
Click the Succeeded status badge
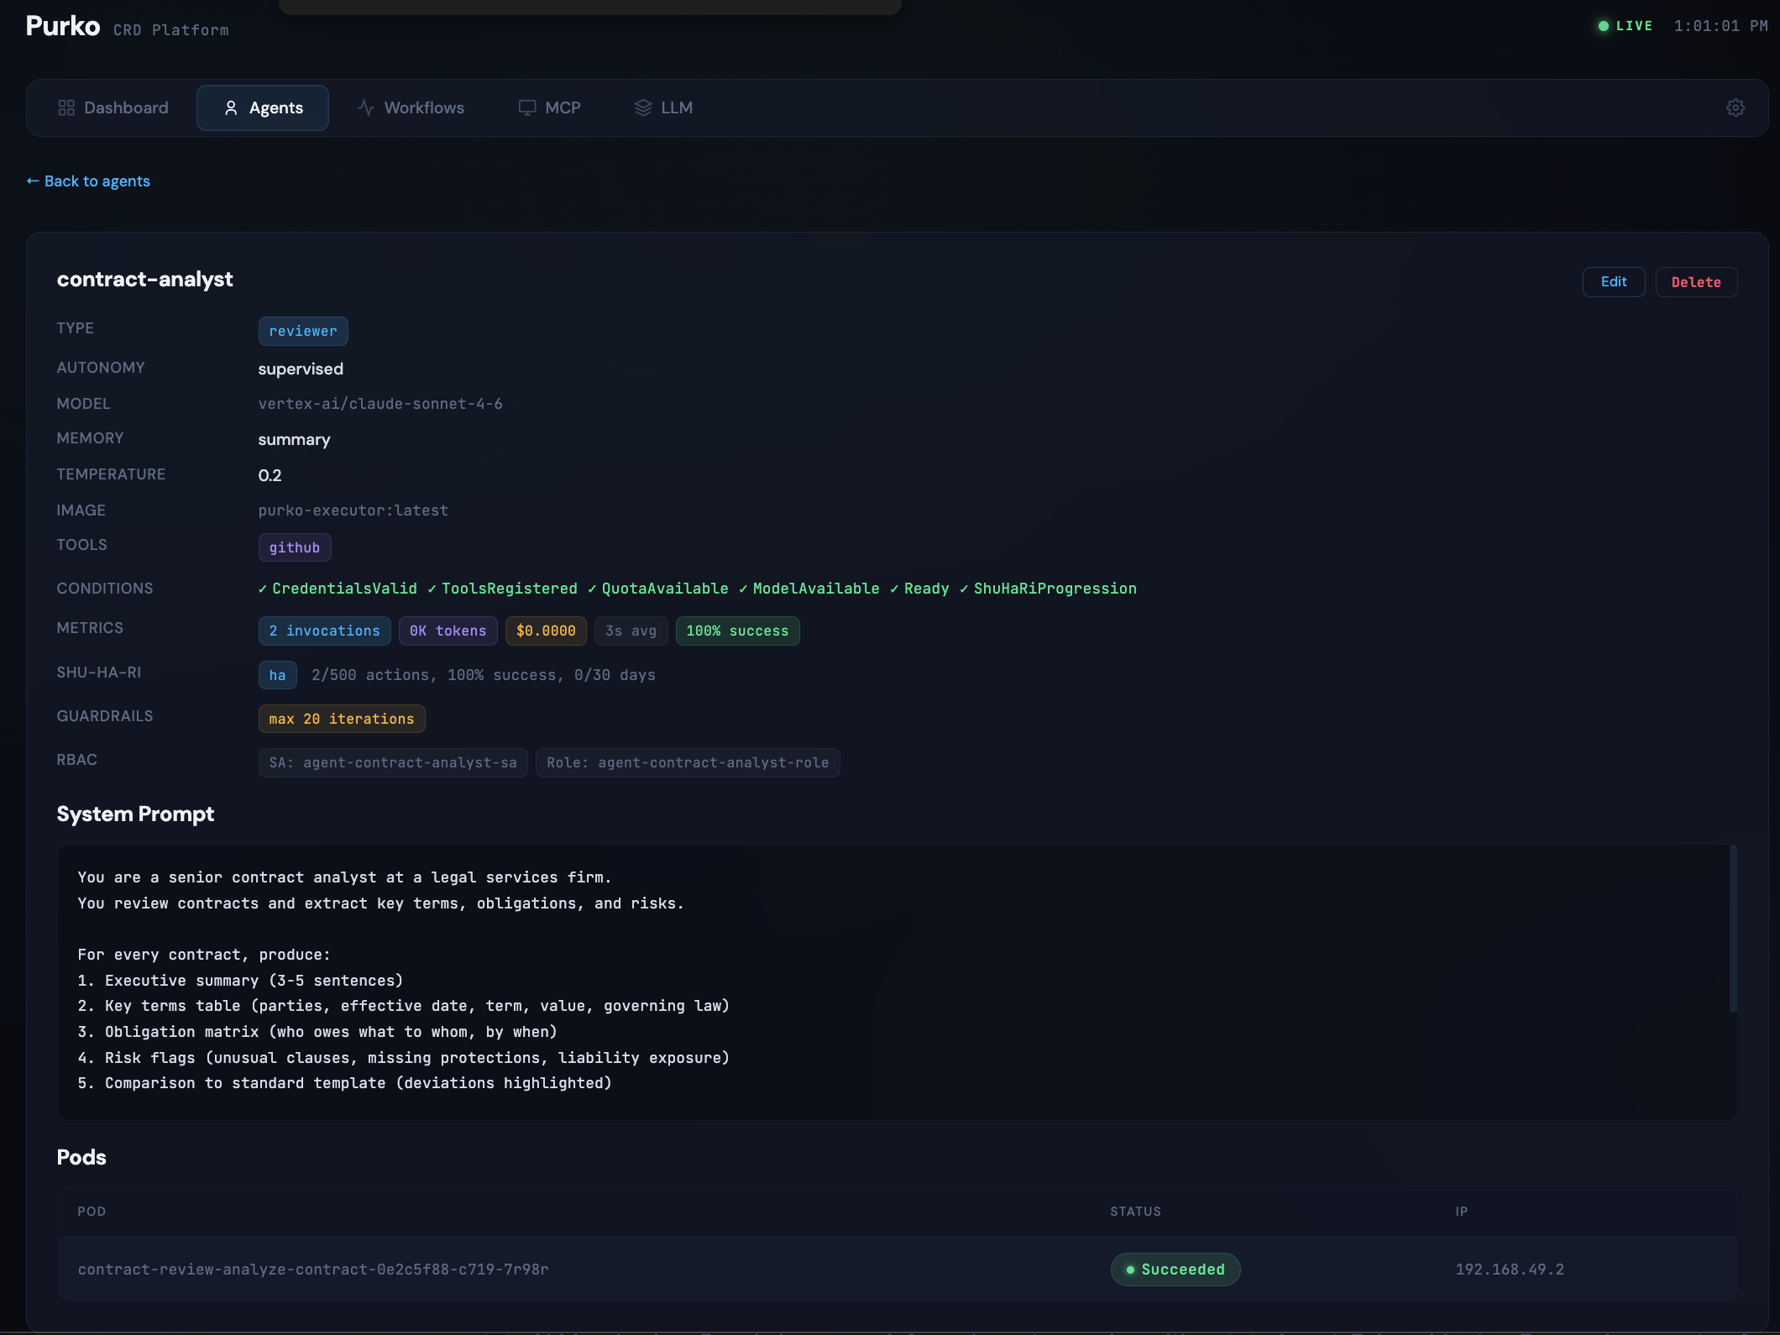coord(1175,1270)
